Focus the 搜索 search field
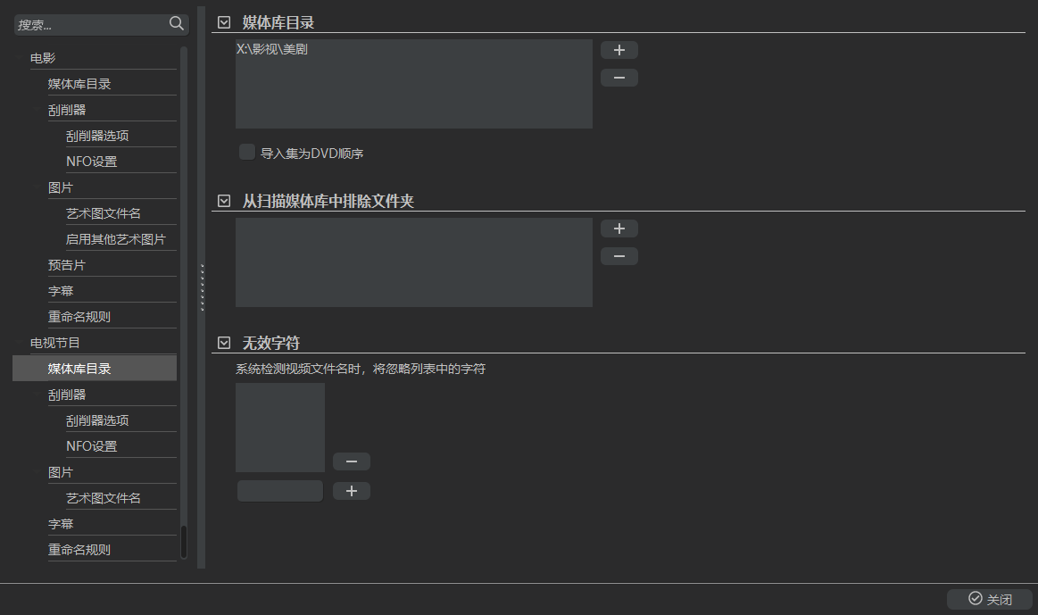Viewport: 1038px width, 615px height. coord(89,24)
